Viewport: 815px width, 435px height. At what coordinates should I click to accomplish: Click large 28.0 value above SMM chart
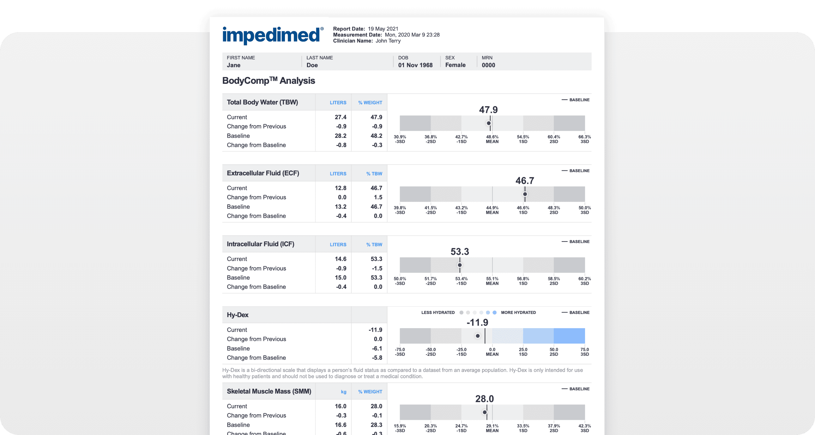pos(484,399)
